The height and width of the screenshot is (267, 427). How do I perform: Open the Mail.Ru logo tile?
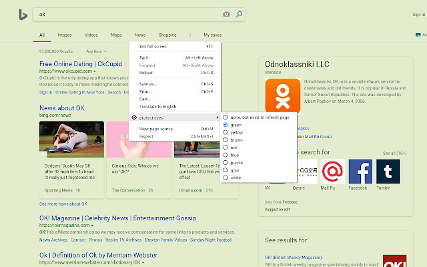[332, 172]
